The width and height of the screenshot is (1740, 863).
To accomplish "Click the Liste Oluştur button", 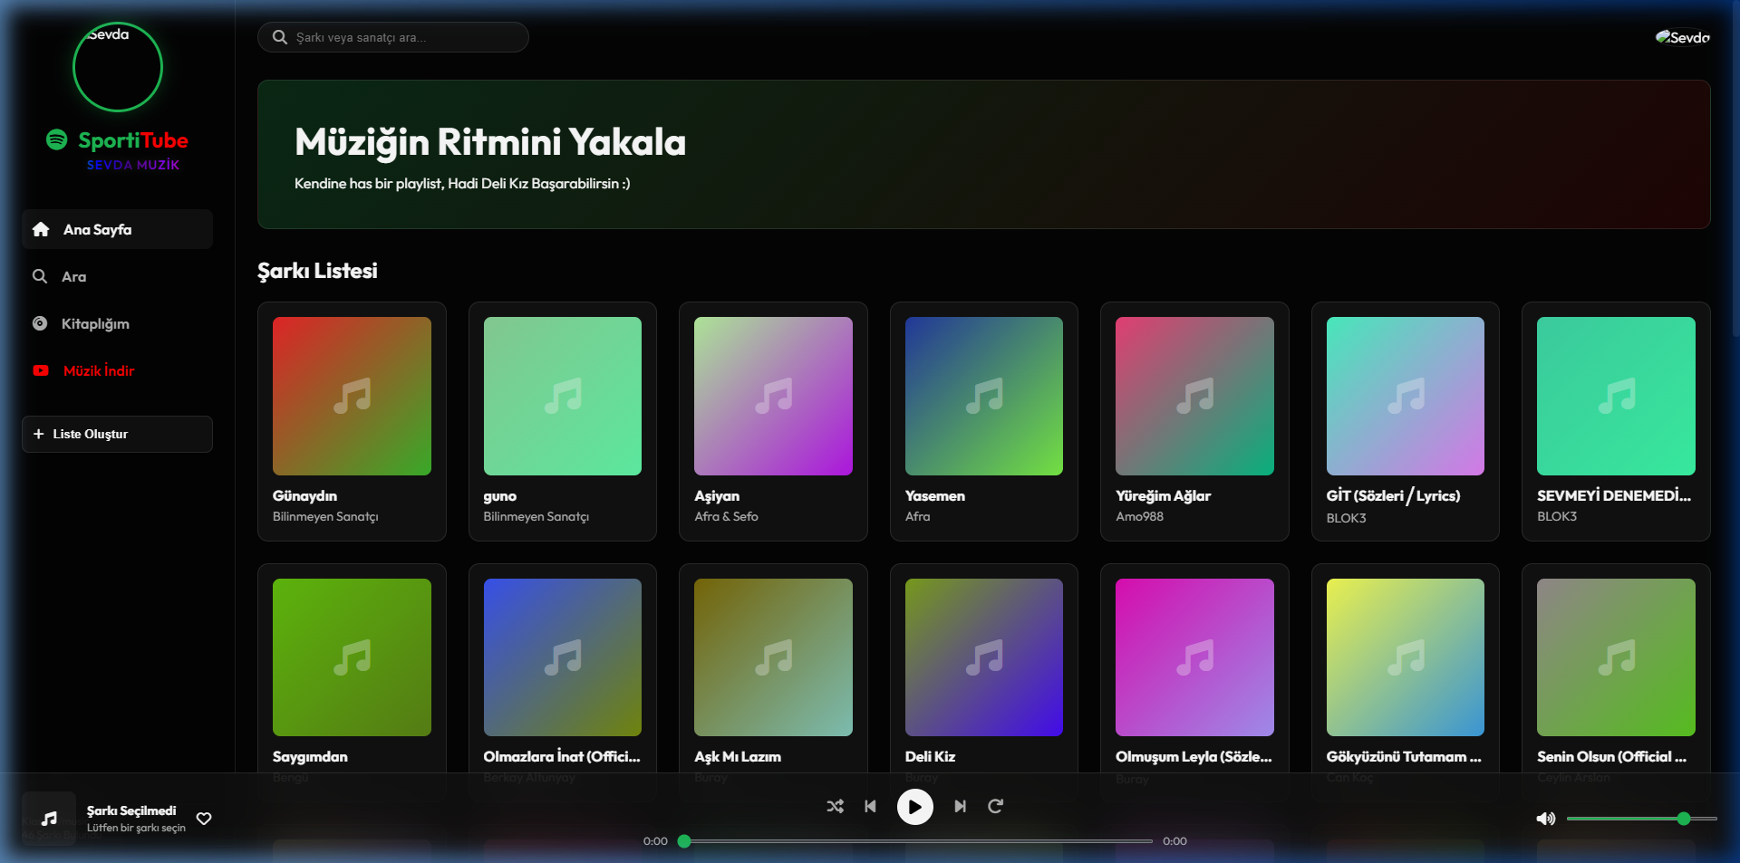I will coord(117,435).
